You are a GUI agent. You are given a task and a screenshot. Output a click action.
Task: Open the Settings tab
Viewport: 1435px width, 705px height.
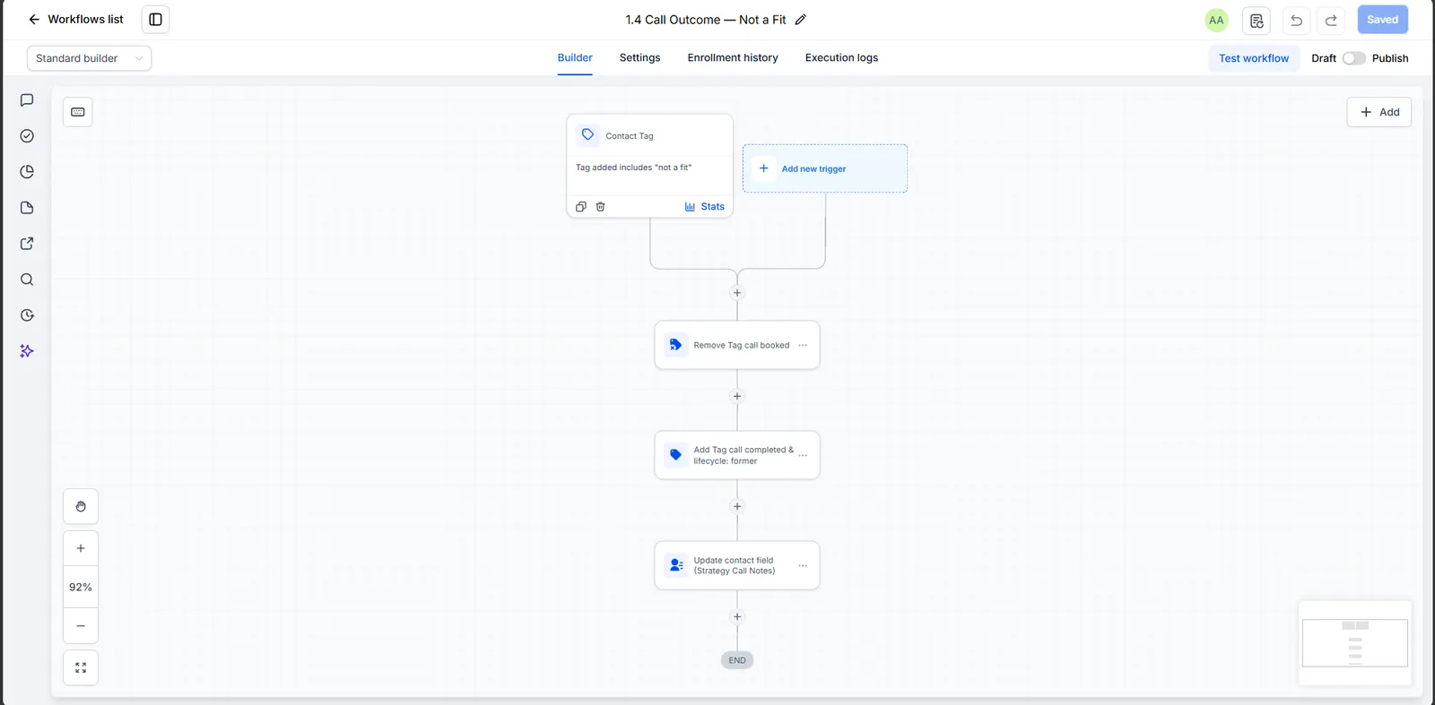[639, 58]
